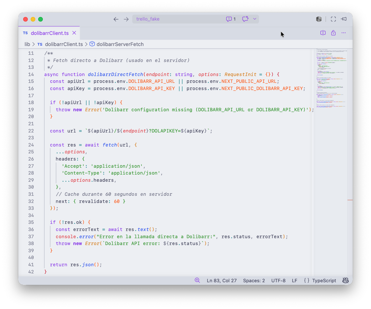Click Ln 83, Col 27 status entry
The height and width of the screenshot is (309, 371).
click(222, 281)
